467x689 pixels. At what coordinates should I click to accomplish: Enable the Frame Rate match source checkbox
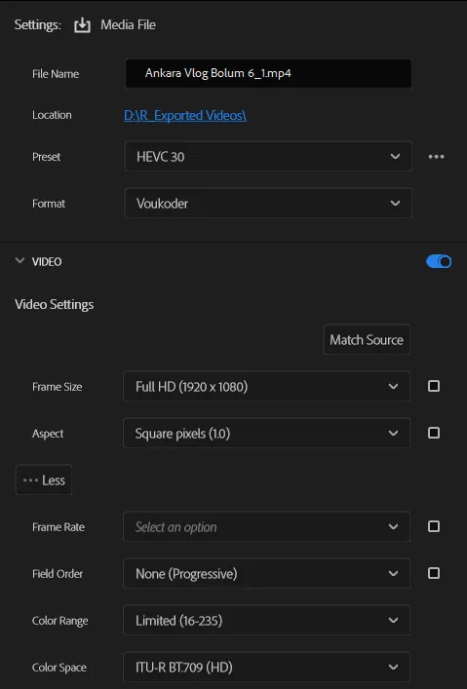[x=434, y=526]
